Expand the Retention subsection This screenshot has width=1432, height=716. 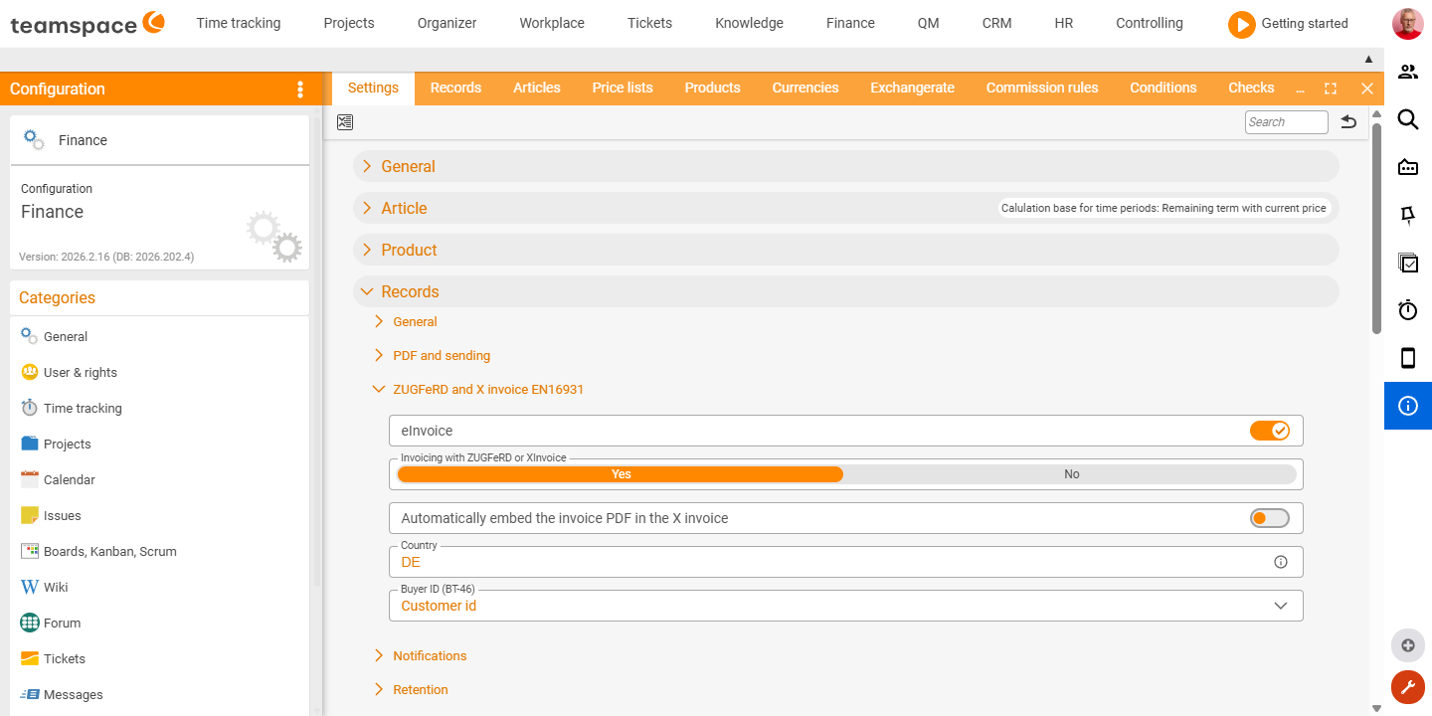(x=411, y=689)
